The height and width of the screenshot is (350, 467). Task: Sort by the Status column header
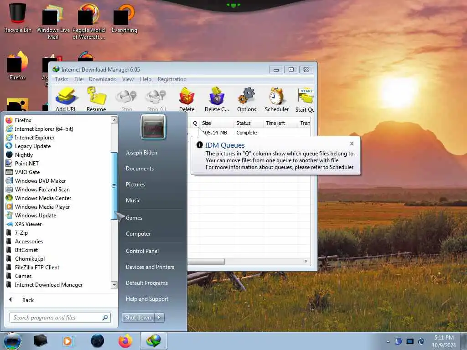click(x=249, y=123)
